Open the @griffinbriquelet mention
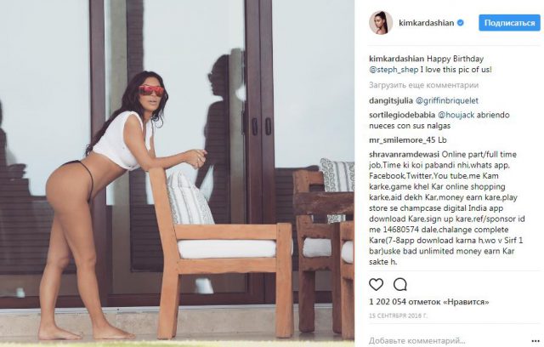Viewport: 544px width, 347px height. click(x=447, y=100)
